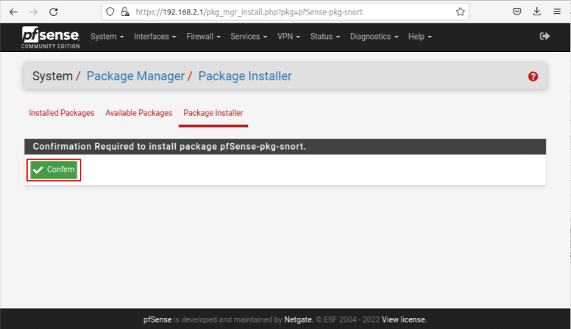
Task: Expand the System dropdown menu
Action: tap(107, 37)
